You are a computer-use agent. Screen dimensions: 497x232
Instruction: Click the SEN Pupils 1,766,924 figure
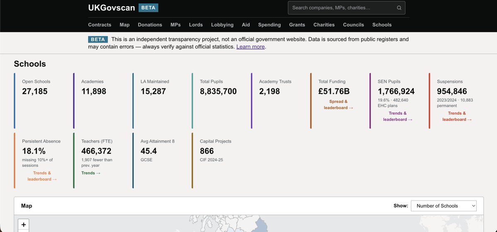pyautogui.click(x=396, y=91)
